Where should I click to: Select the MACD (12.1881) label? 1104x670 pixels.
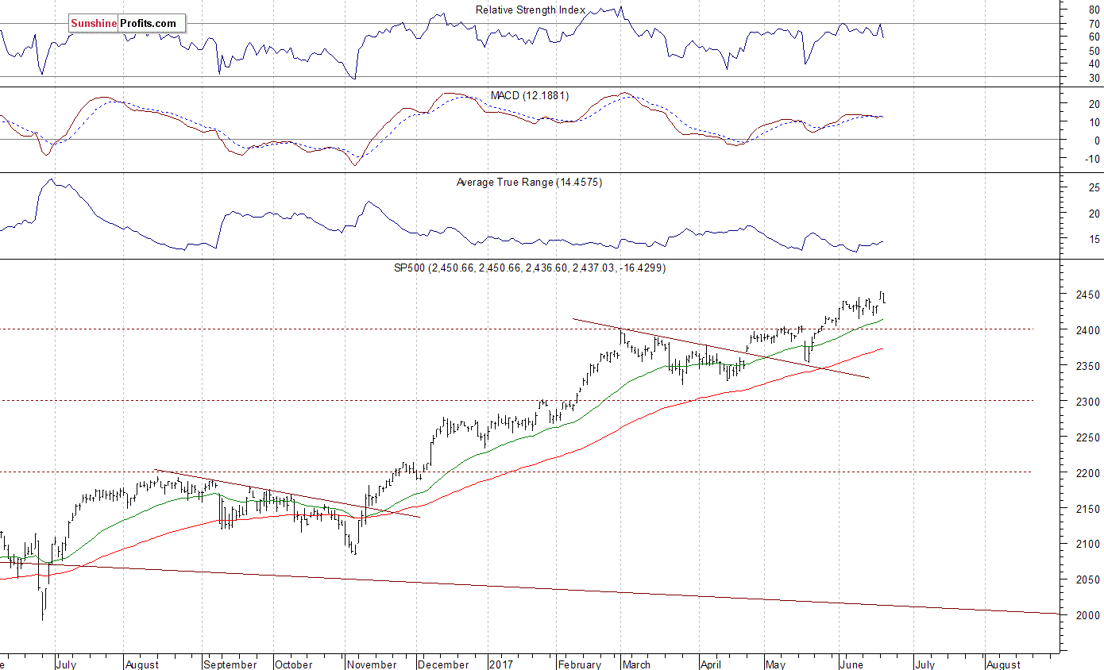click(x=529, y=95)
